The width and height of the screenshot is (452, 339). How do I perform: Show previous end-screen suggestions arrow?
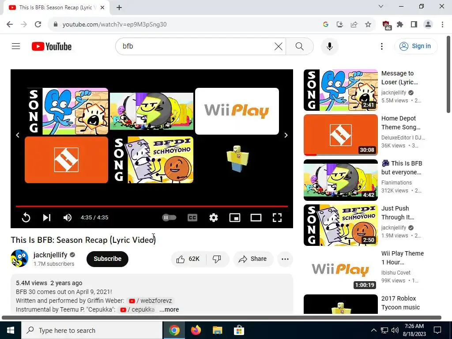[x=18, y=135]
